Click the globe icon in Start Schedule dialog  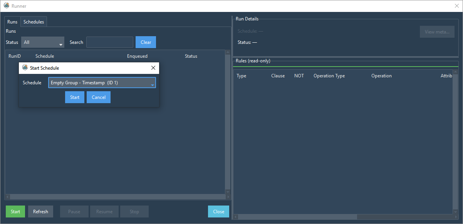click(x=24, y=68)
